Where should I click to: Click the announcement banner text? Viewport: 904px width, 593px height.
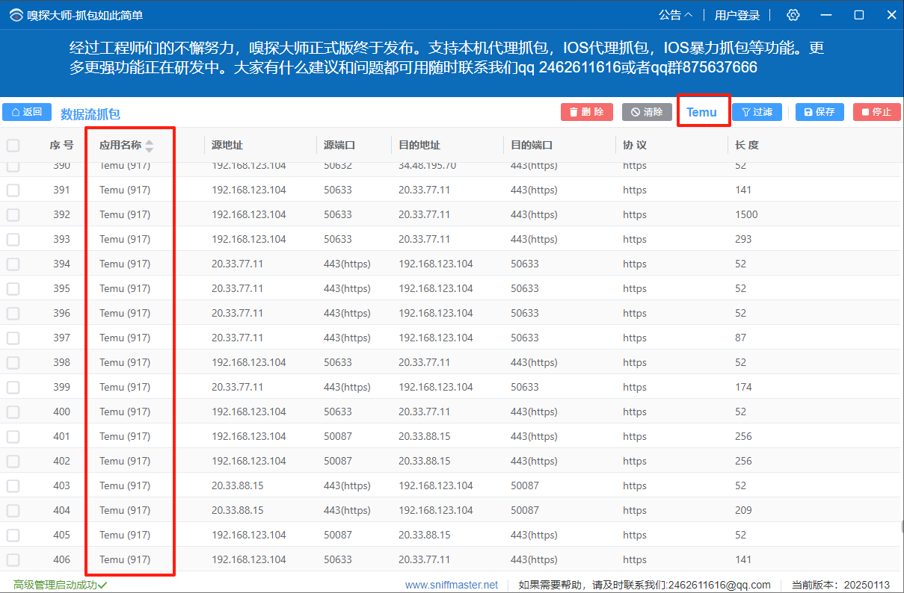pyautogui.click(x=446, y=58)
